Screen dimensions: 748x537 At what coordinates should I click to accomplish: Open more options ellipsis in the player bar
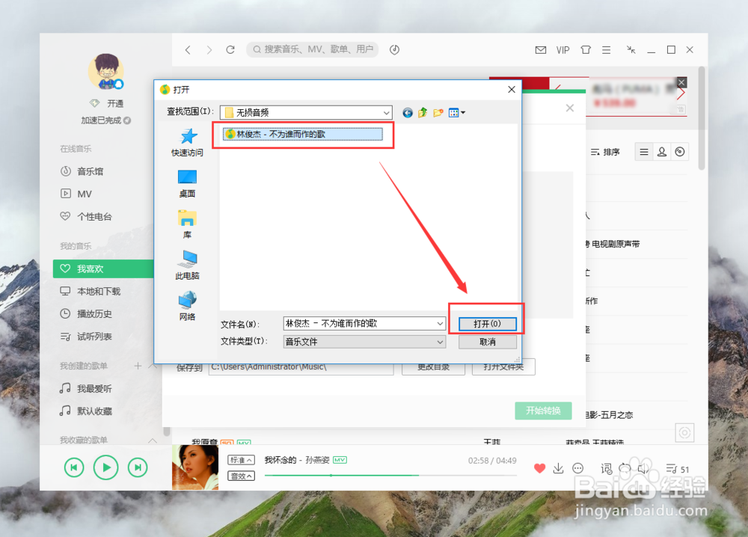[x=577, y=468]
